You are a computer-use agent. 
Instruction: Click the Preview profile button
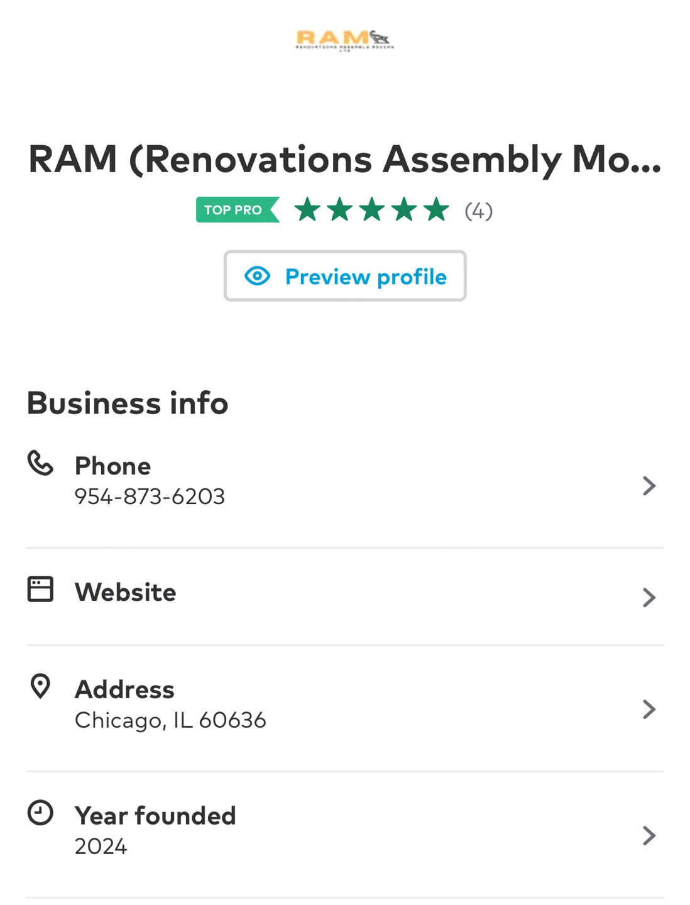point(345,276)
